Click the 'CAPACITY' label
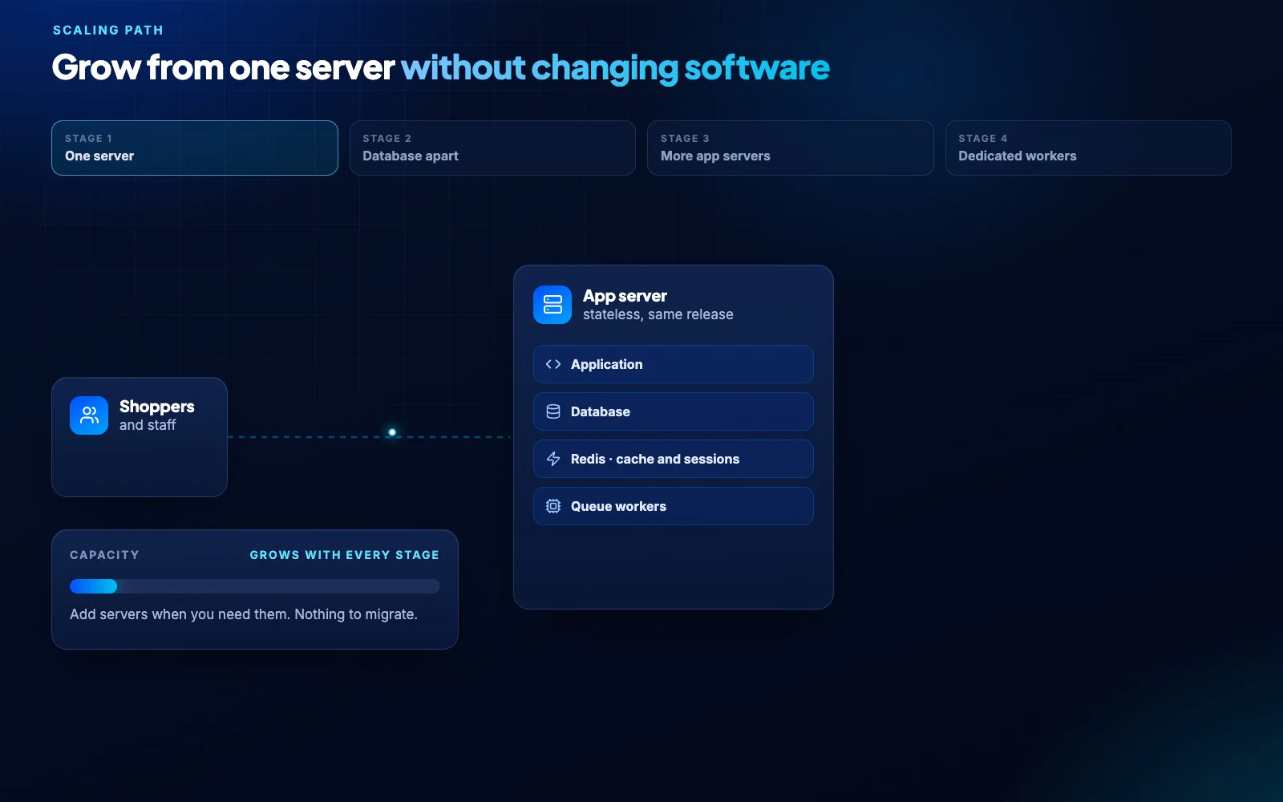This screenshot has width=1283, height=802. coord(104,555)
